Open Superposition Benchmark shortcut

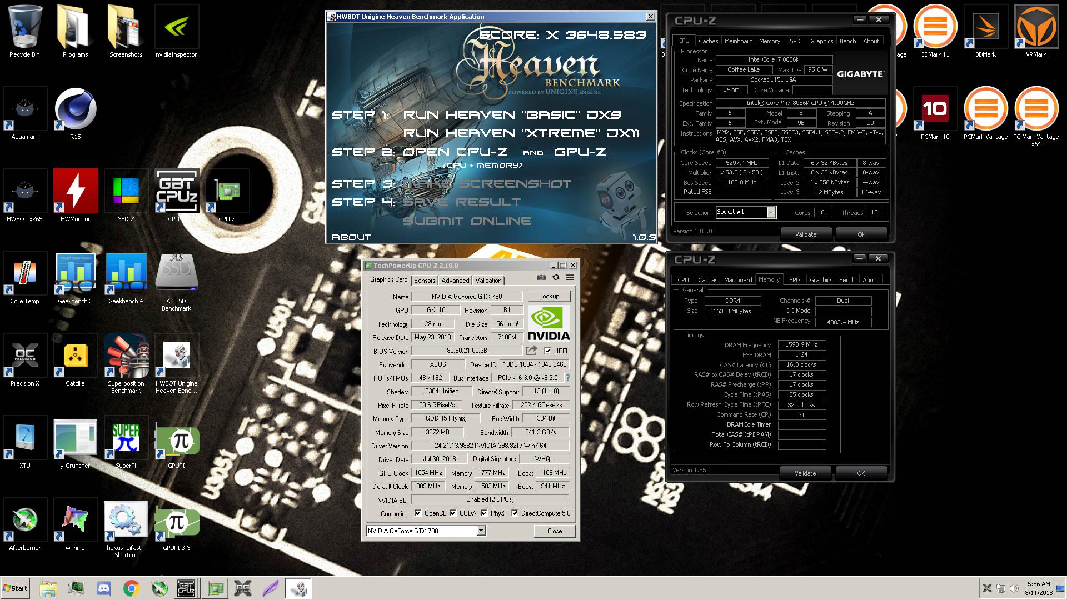click(x=126, y=364)
